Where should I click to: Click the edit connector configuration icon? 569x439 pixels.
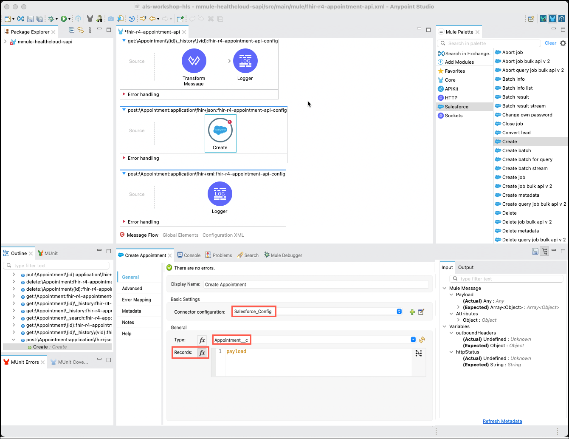421,312
